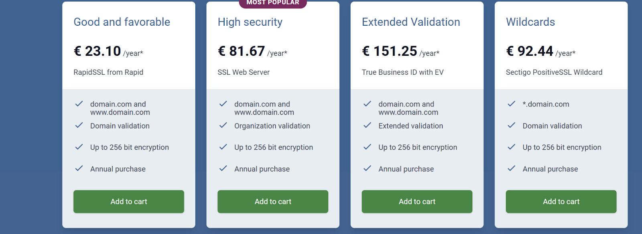Image resolution: width=642 pixels, height=234 pixels.
Task: Add Sectigo PositiveSSL Wildcard to cart
Action: click(561, 201)
